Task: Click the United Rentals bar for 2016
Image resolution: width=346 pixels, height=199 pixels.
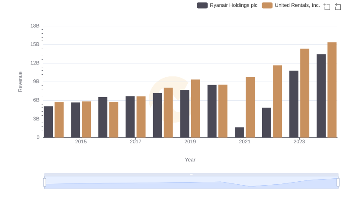Action: click(x=114, y=120)
